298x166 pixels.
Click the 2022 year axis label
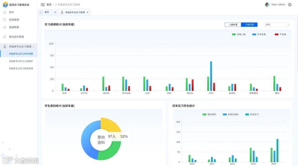[233, 164]
